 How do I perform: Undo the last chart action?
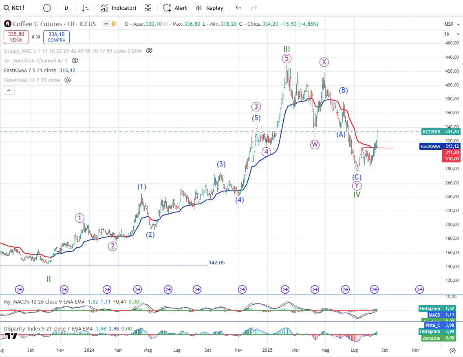tap(238, 8)
